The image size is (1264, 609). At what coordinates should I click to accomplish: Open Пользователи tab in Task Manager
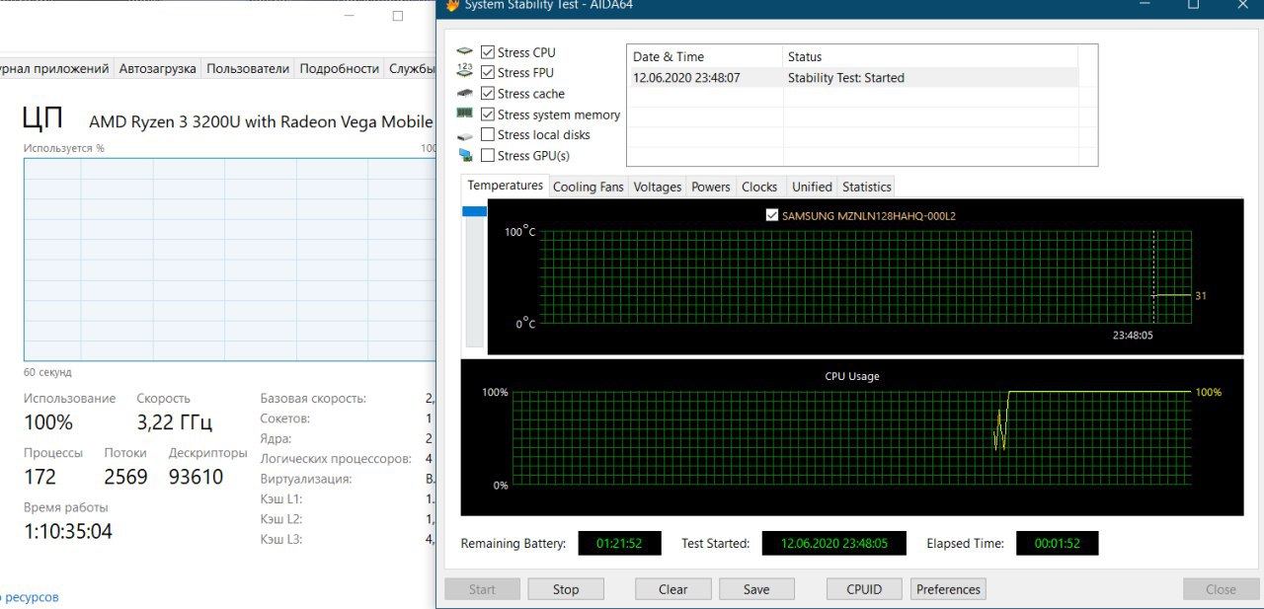pos(248,69)
